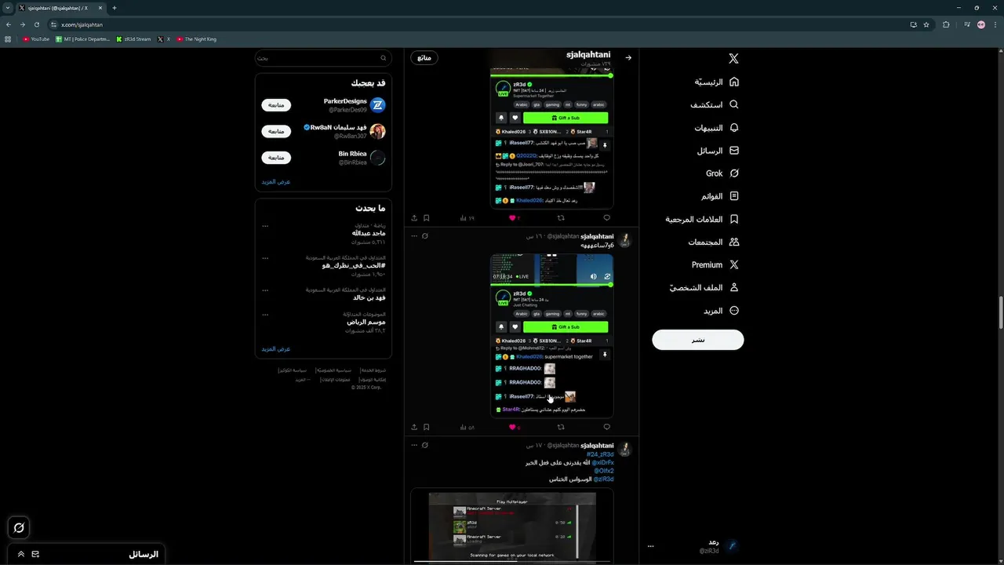Open the #24_zR3d hashtag link
The height and width of the screenshot is (565, 1004).
pos(600,454)
